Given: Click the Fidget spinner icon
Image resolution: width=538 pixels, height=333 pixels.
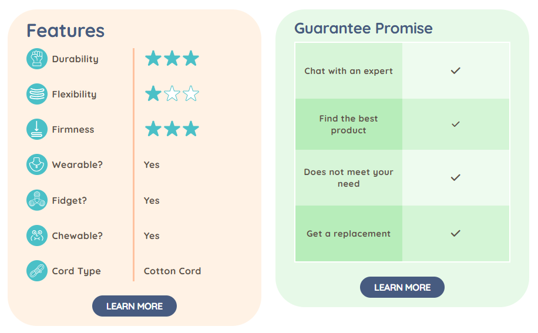Looking at the screenshot, I should click(x=37, y=200).
